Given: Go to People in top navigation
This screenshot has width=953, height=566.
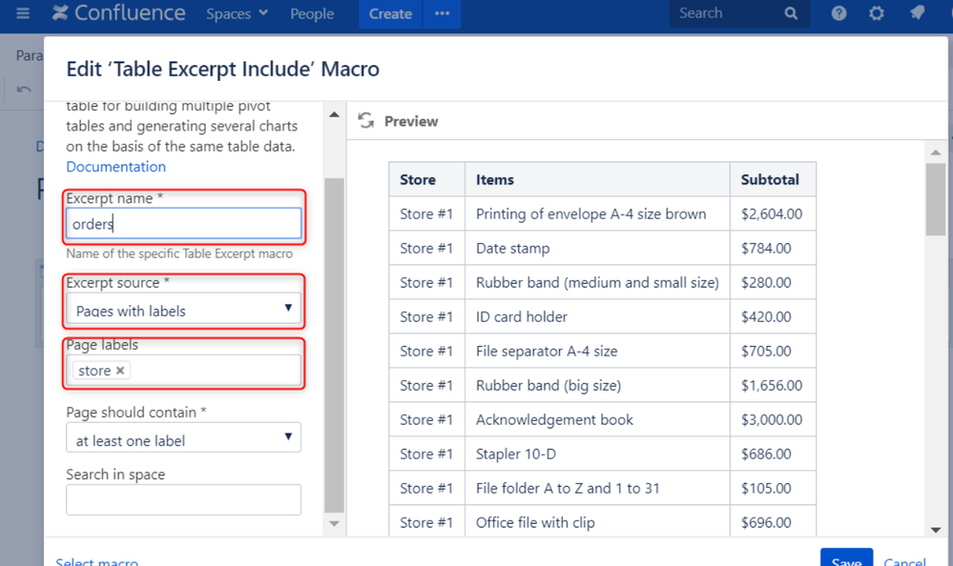Looking at the screenshot, I should pyautogui.click(x=312, y=13).
